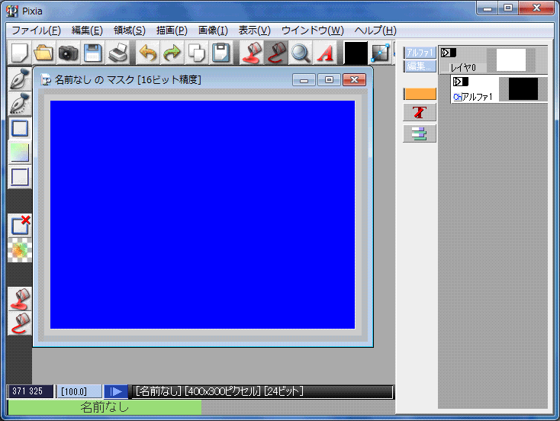Open the 画像(I) menu

click(213, 31)
